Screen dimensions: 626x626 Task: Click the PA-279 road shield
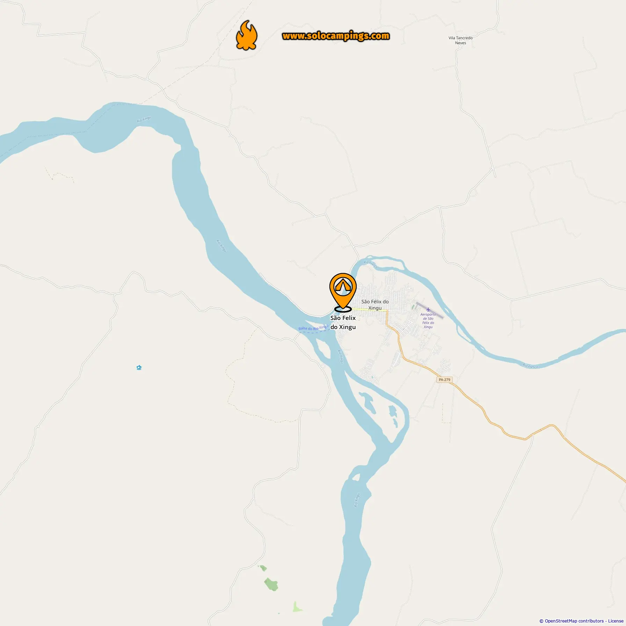point(444,380)
